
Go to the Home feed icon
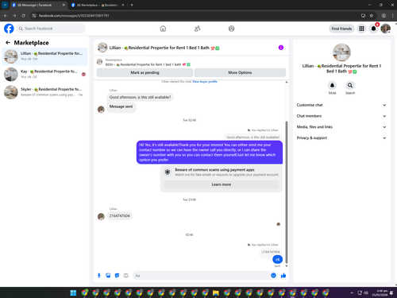click(163, 29)
